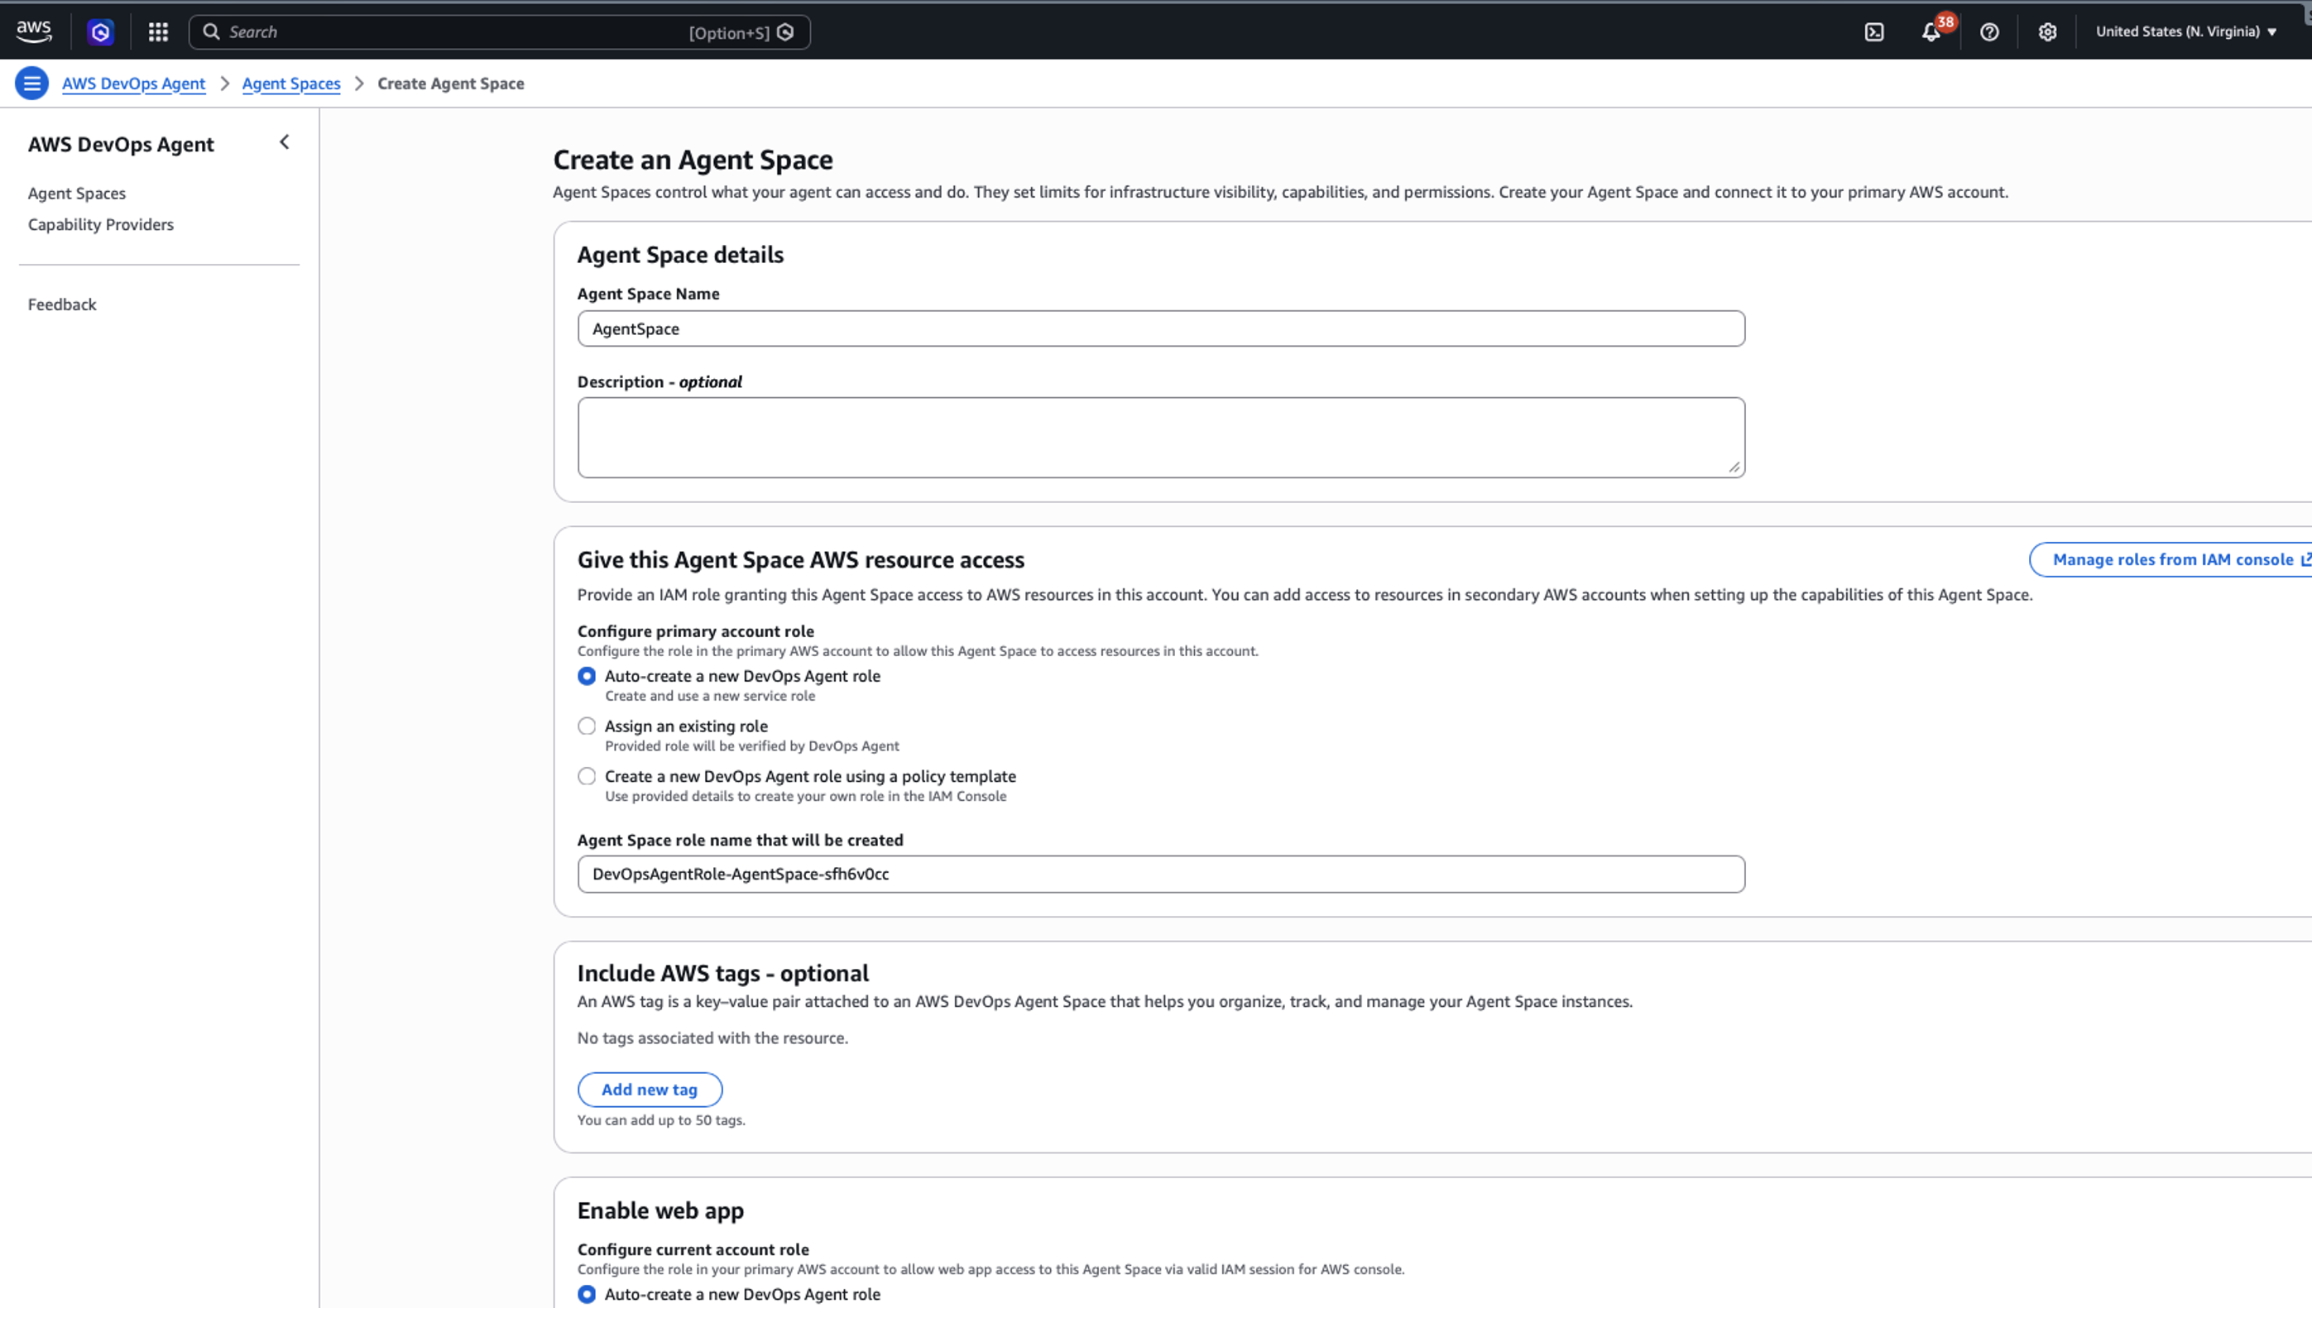Collapse the AWS DevOps Agent sidebar
2312x1342 pixels.
(x=285, y=142)
